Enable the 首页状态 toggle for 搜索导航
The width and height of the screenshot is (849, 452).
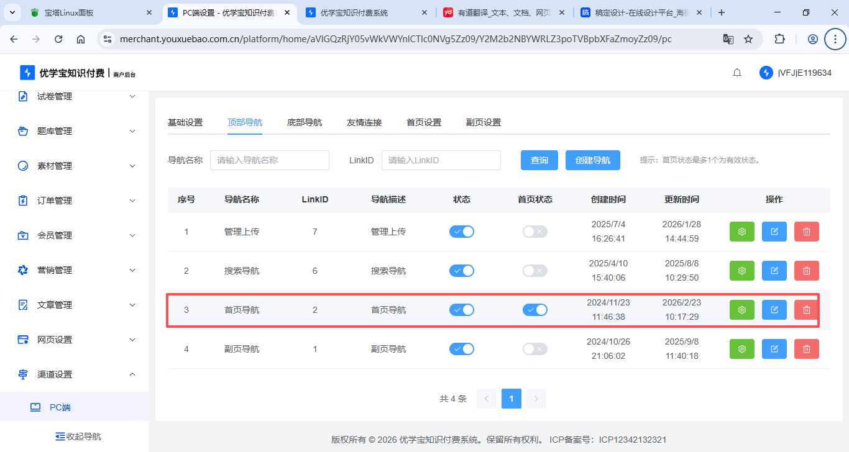pyautogui.click(x=535, y=271)
